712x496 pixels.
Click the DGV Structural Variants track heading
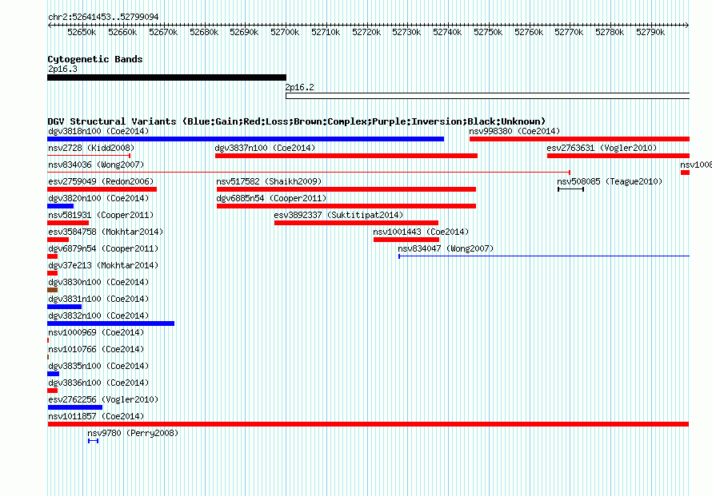coord(296,121)
